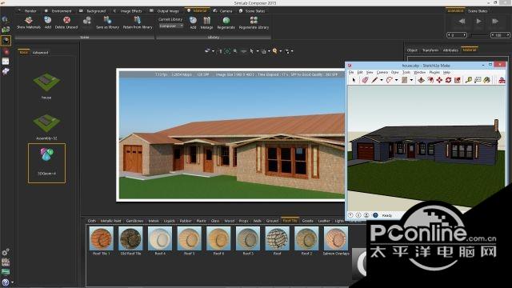Open the Cloth material category tab
The height and width of the screenshot is (288, 512).
92,221
